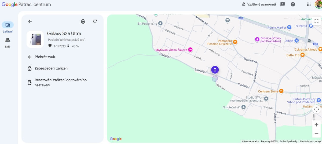This screenshot has width=322, height=144.
Task: Choose Resetování zařízení do továrního nastavení
Action: point(57,83)
